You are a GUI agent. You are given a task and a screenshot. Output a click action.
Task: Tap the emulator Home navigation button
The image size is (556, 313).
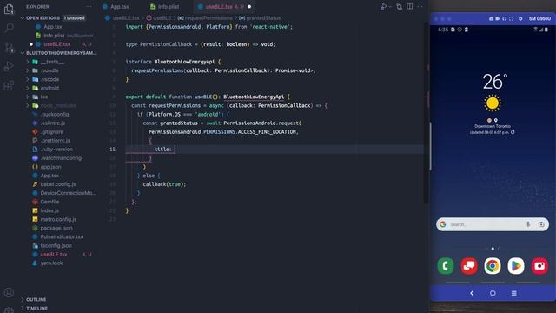coord(493,293)
